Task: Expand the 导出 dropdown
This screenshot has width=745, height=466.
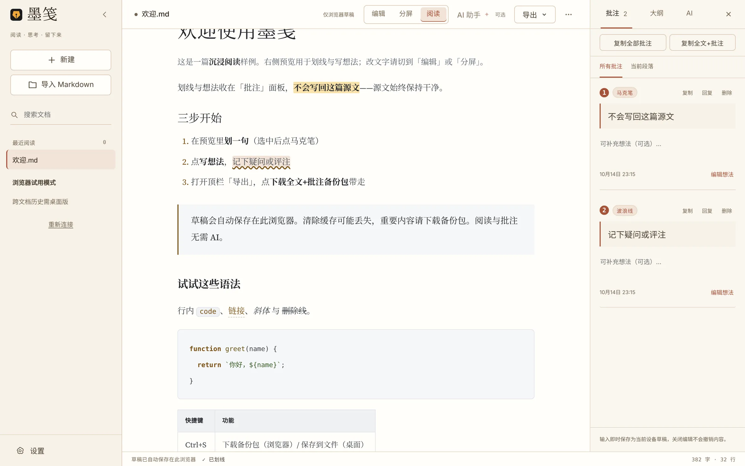Action: [535, 15]
